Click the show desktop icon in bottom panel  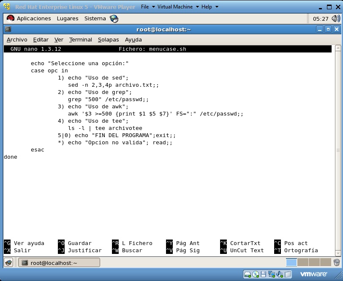pyautogui.click(x=9, y=262)
